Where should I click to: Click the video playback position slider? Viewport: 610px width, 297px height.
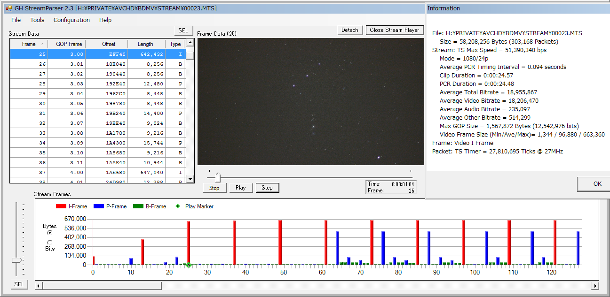tap(217, 177)
